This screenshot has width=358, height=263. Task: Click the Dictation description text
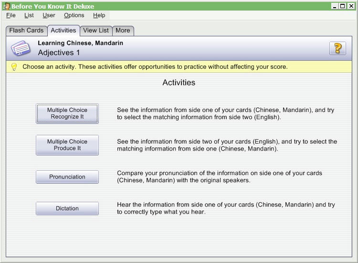pyautogui.click(x=226, y=208)
